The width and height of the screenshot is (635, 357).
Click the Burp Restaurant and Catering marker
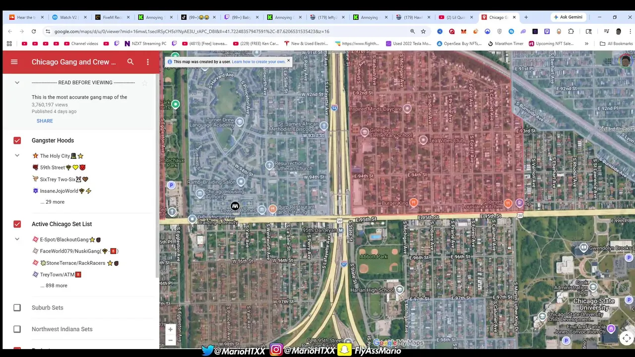[x=272, y=209]
